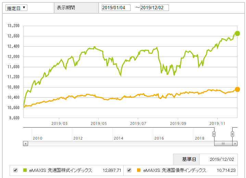246x178 pixels.
Task: Click the 9,600 y-axis label
Action: click(14, 118)
